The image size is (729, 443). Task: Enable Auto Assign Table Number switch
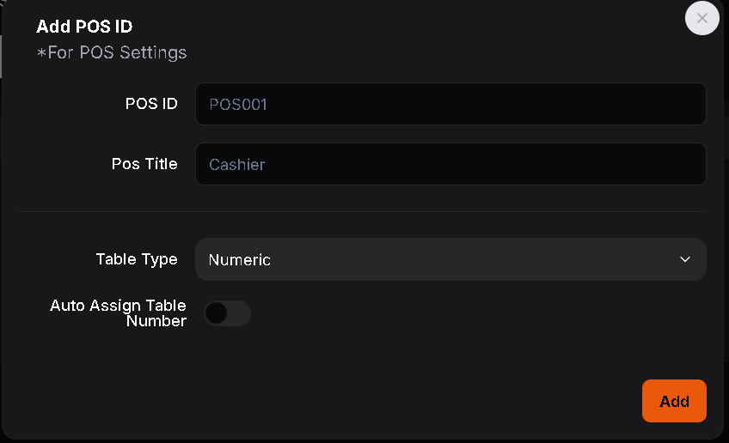point(227,313)
